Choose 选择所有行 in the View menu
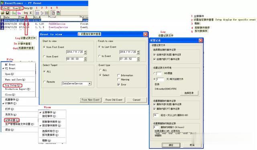This screenshot has height=150, width=257. [50, 131]
